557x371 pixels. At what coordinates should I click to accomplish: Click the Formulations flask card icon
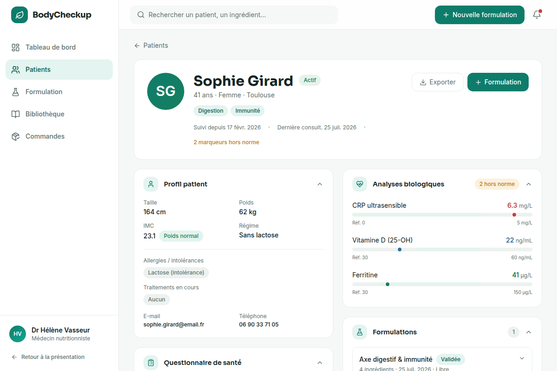[x=360, y=332]
